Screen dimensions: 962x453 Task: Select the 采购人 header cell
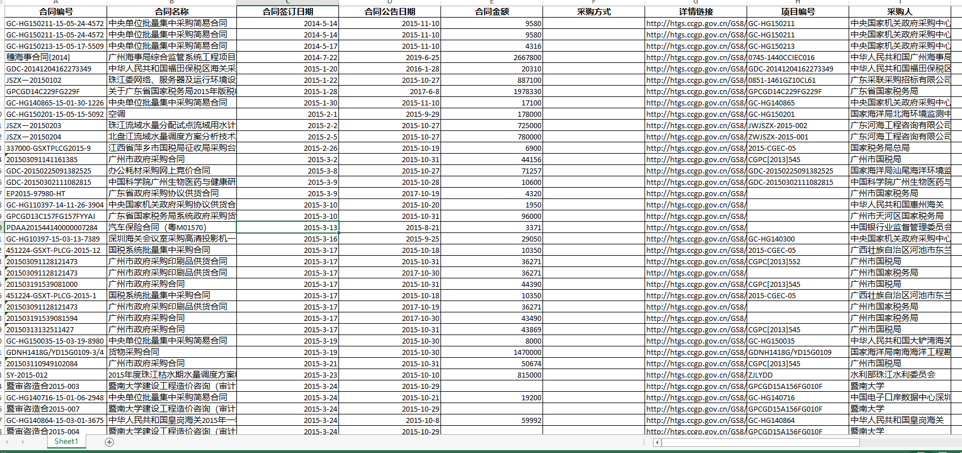[900, 12]
